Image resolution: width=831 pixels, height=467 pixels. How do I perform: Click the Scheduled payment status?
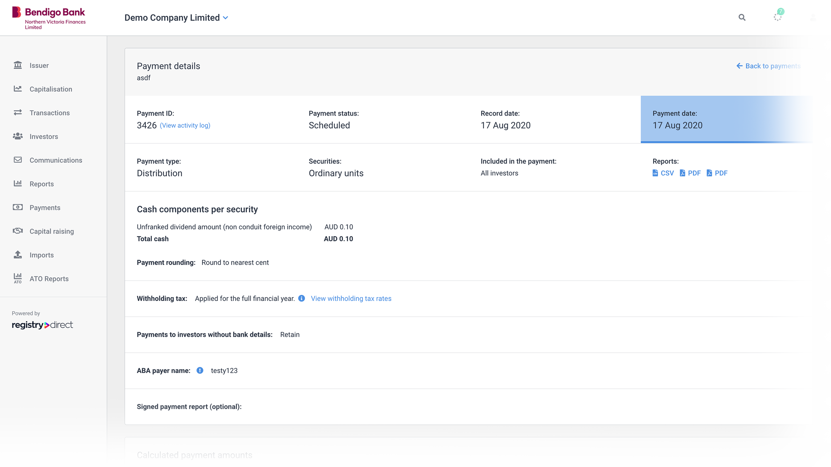coord(329,125)
